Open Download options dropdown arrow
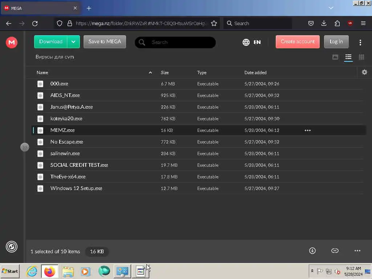 pyautogui.click(x=73, y=42)
